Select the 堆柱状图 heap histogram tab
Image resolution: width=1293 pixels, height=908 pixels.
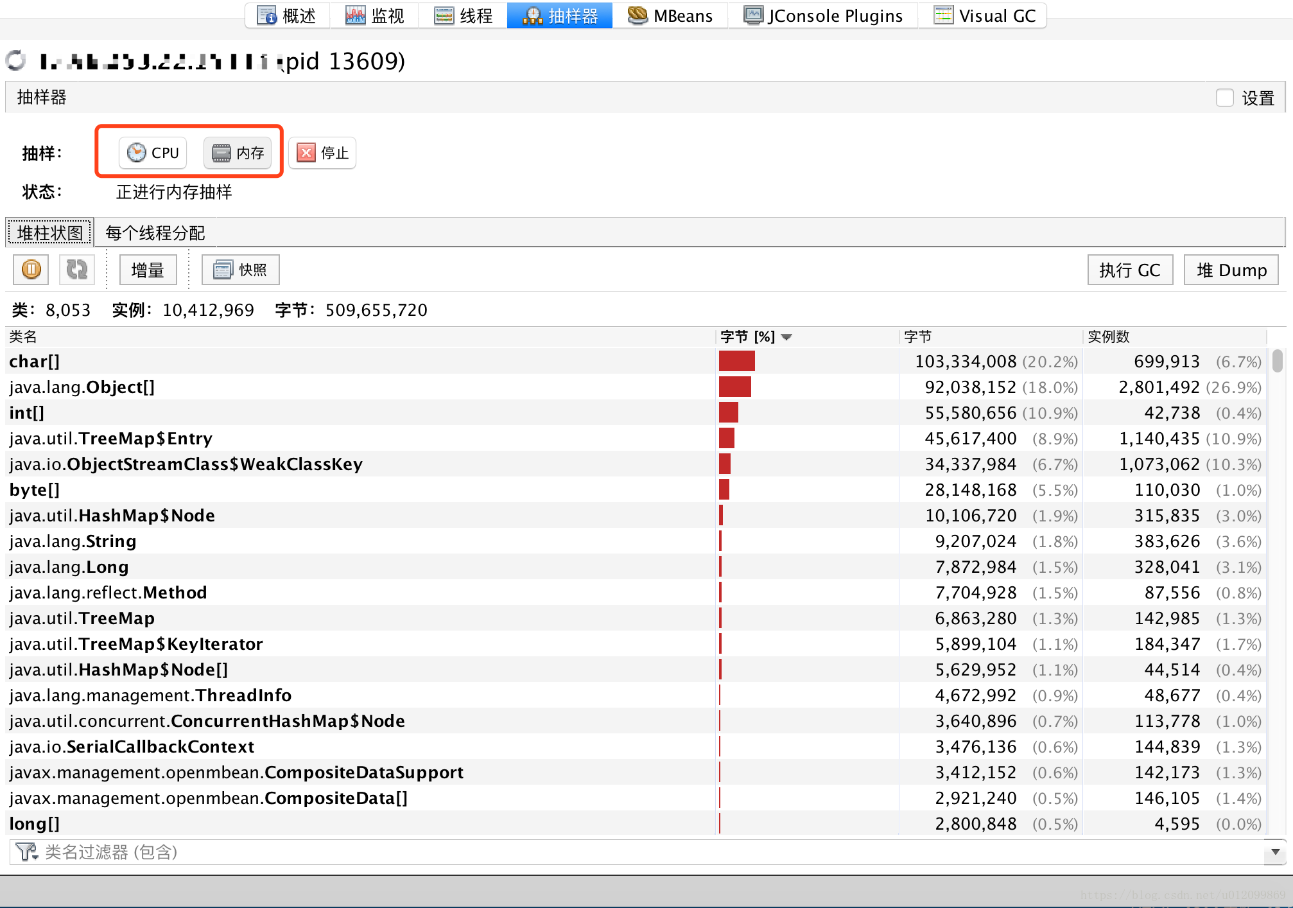50,232
